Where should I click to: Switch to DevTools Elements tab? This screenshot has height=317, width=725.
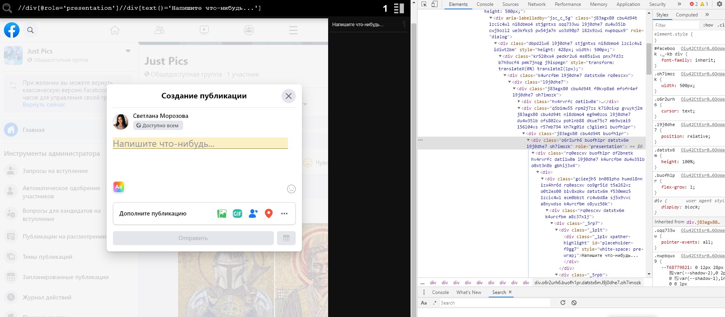[x=458, y=4]
